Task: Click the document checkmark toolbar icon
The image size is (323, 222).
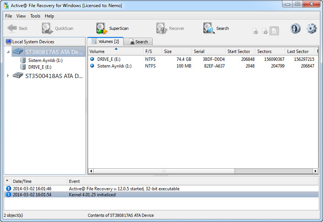Action: click(x=255, y=31)
